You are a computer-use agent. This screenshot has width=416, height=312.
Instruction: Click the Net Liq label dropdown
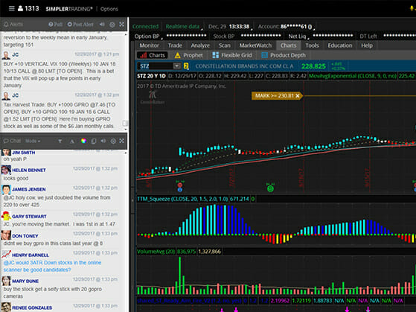pyautogui.click(x=298, y=36)
